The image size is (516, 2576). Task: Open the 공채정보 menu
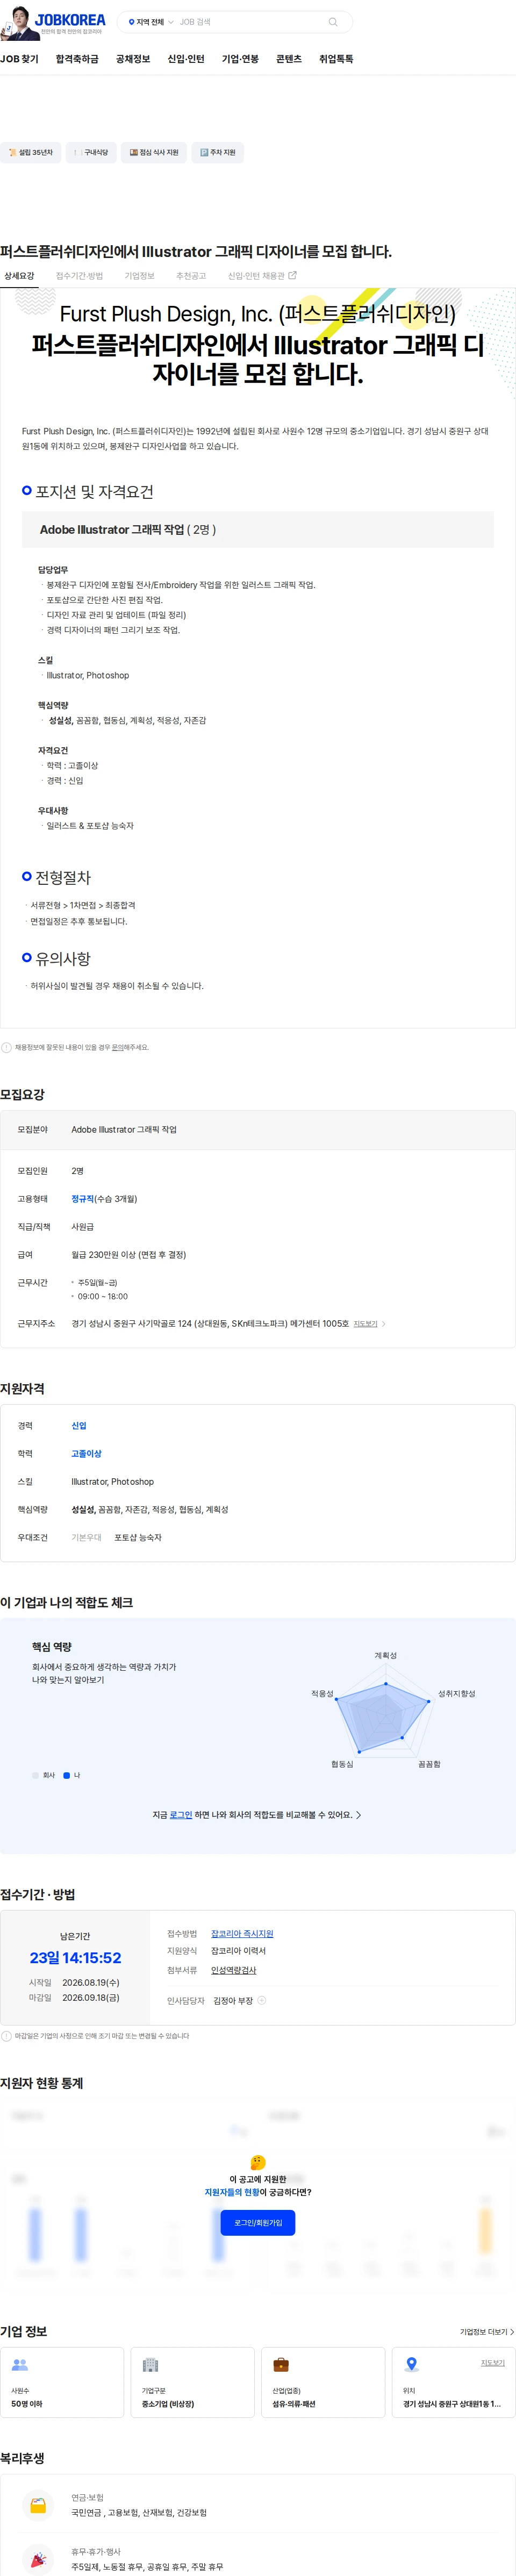click(133, 59)
